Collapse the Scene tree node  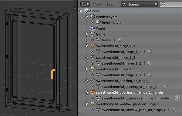click(81, 11)
